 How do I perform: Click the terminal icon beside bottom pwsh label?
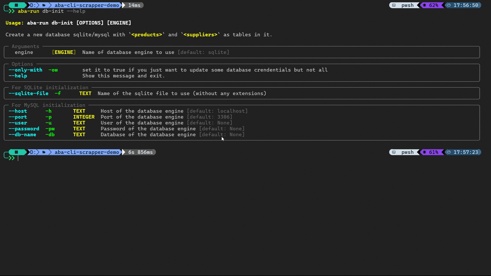click(x=394, y=152)
